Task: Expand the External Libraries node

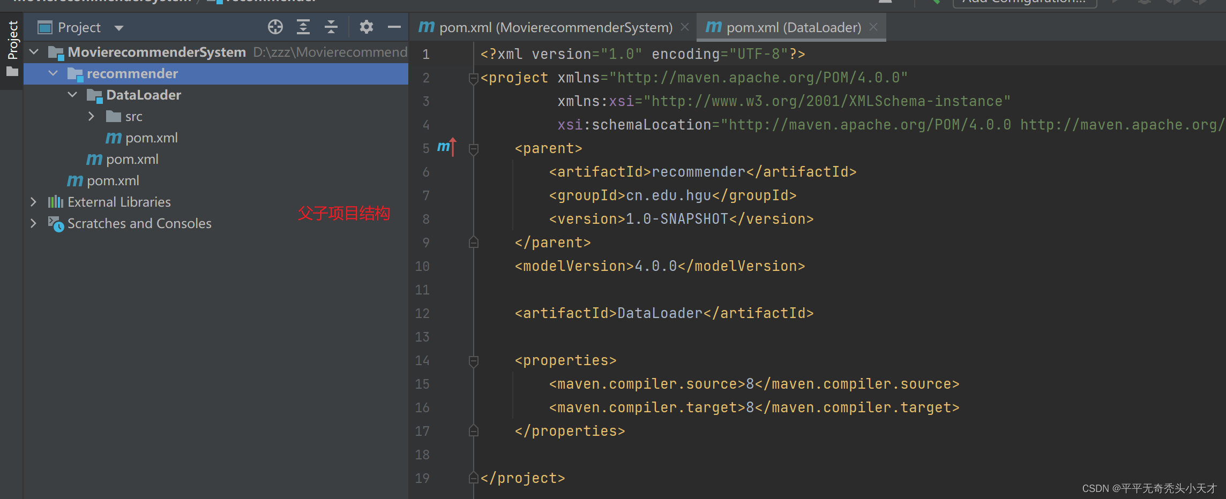Action: point(33,202)
